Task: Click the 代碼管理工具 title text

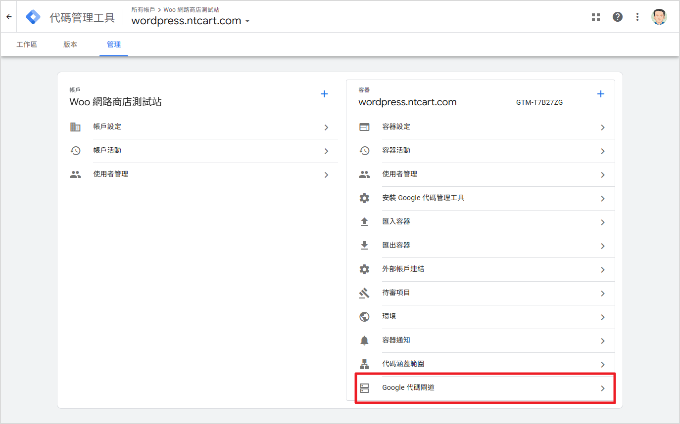Action: [82, 18]
